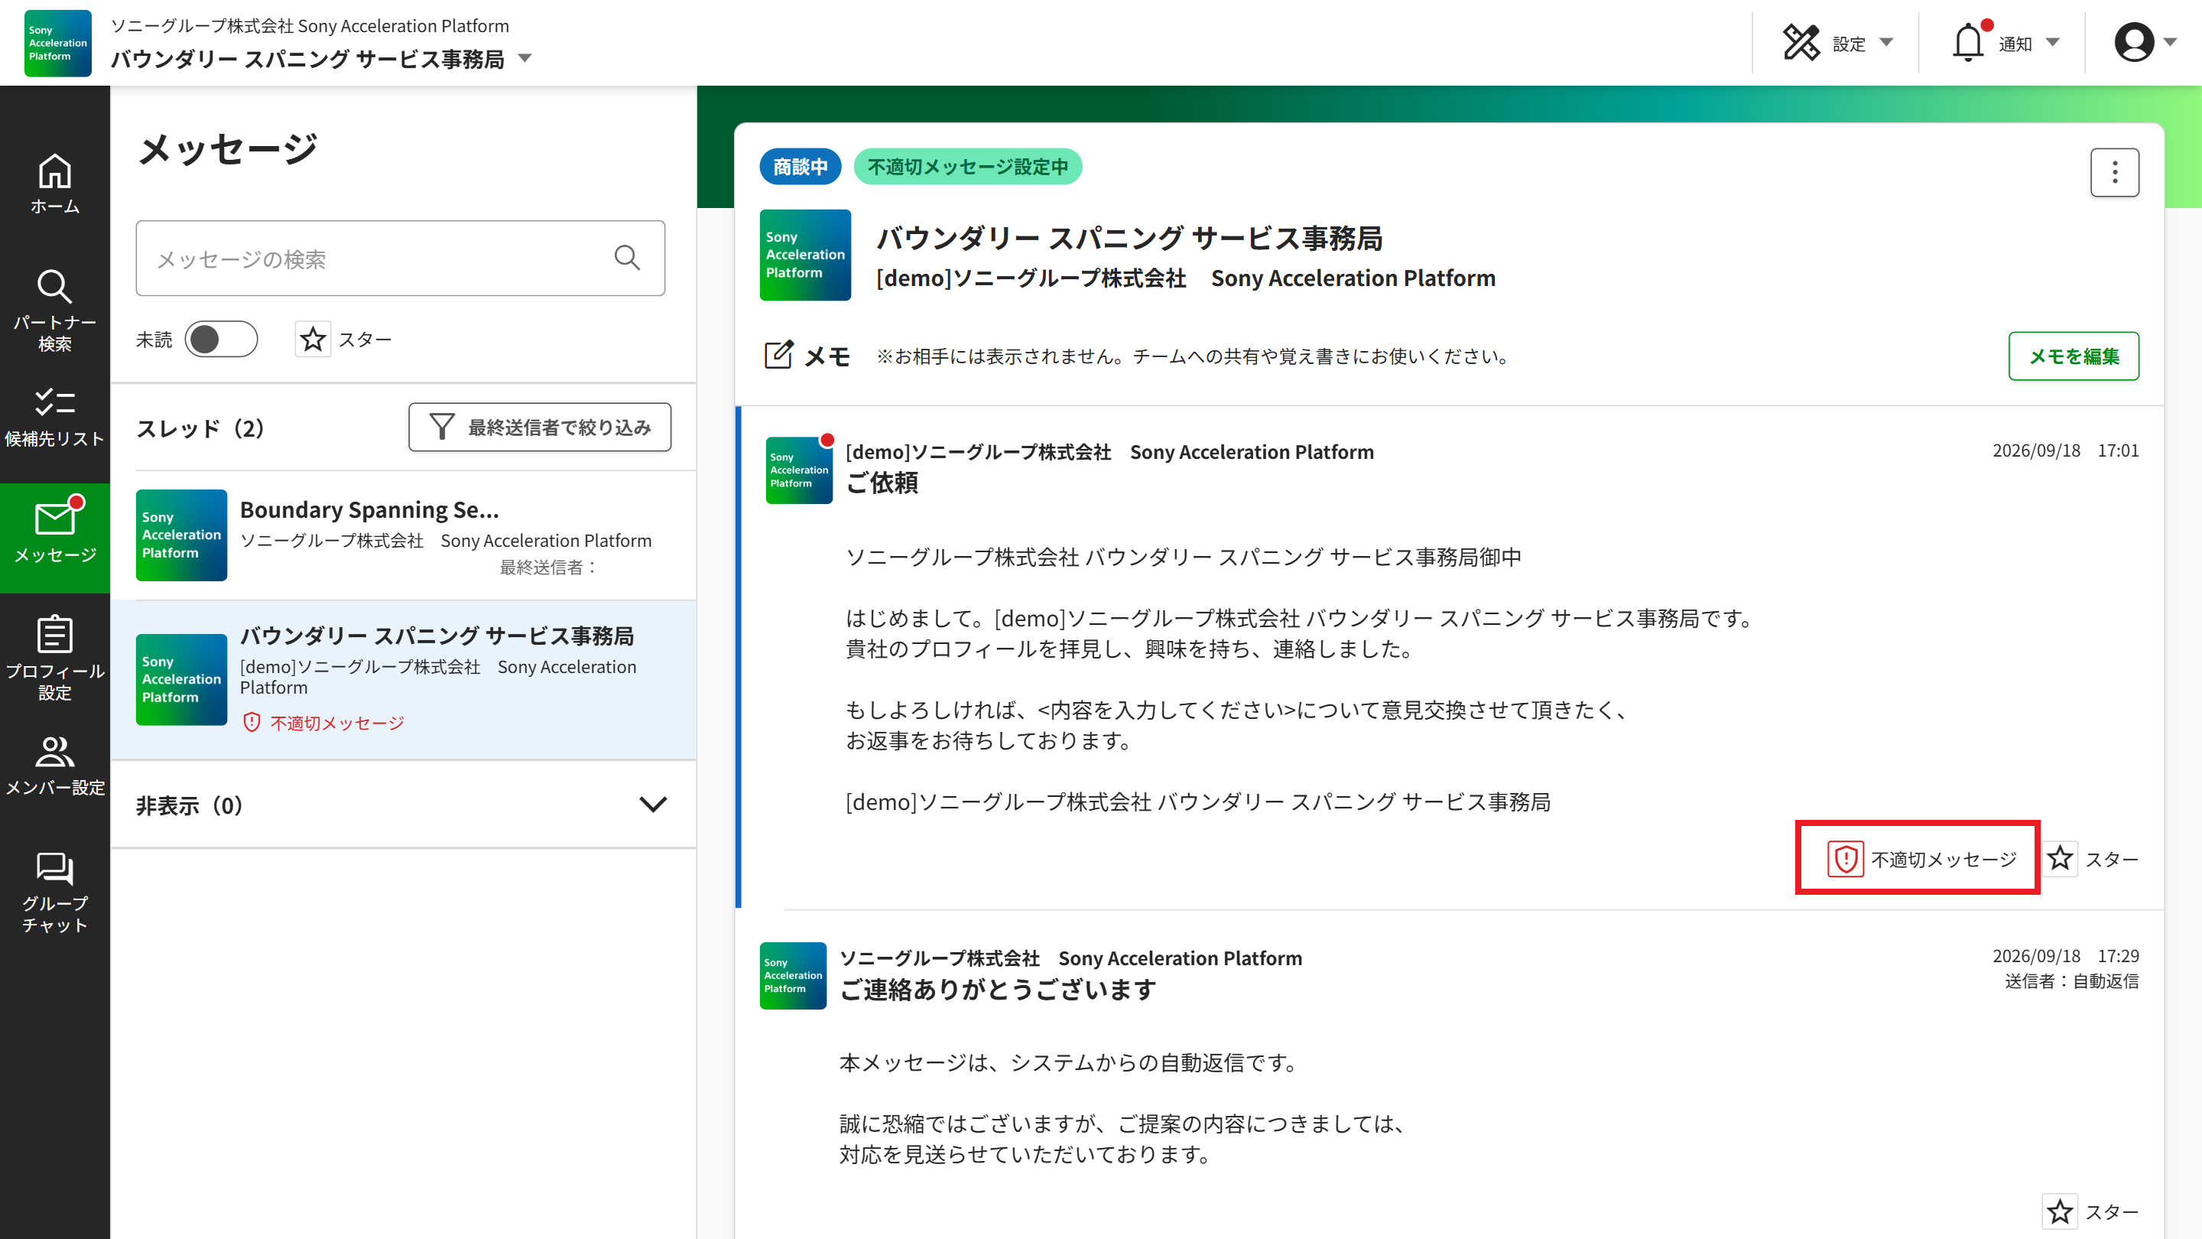Select the バウンダリー スパニング サービス事務局 thread title
Viewport: 2202px width, 1239px height.
coord(437,636)
